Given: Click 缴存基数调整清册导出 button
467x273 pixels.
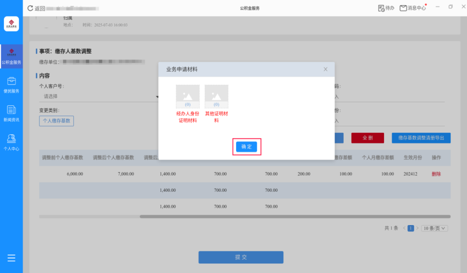Looking at the screenshot, I should pyautogui.click(x=421, y=138).
